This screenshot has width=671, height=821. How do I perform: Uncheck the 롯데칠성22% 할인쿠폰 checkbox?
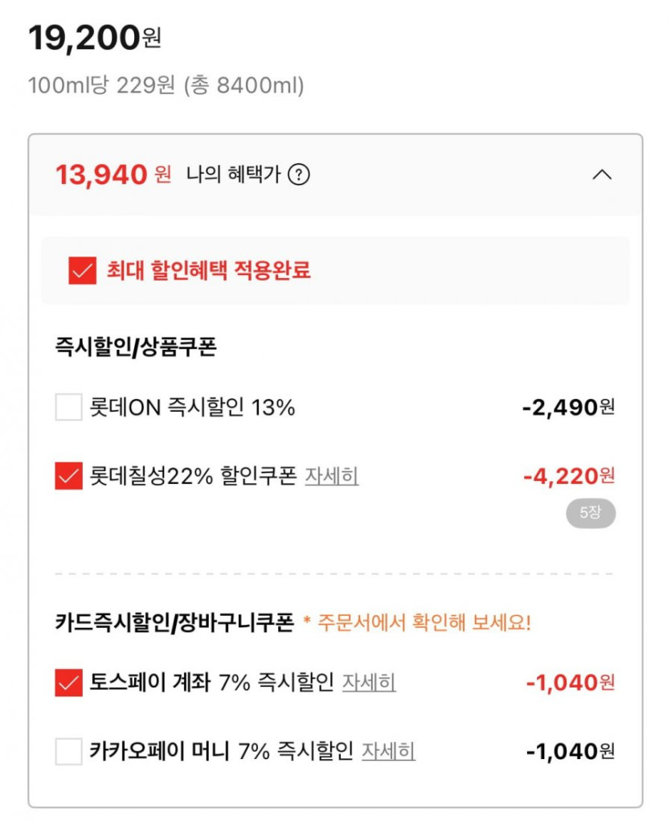(68, 476)
